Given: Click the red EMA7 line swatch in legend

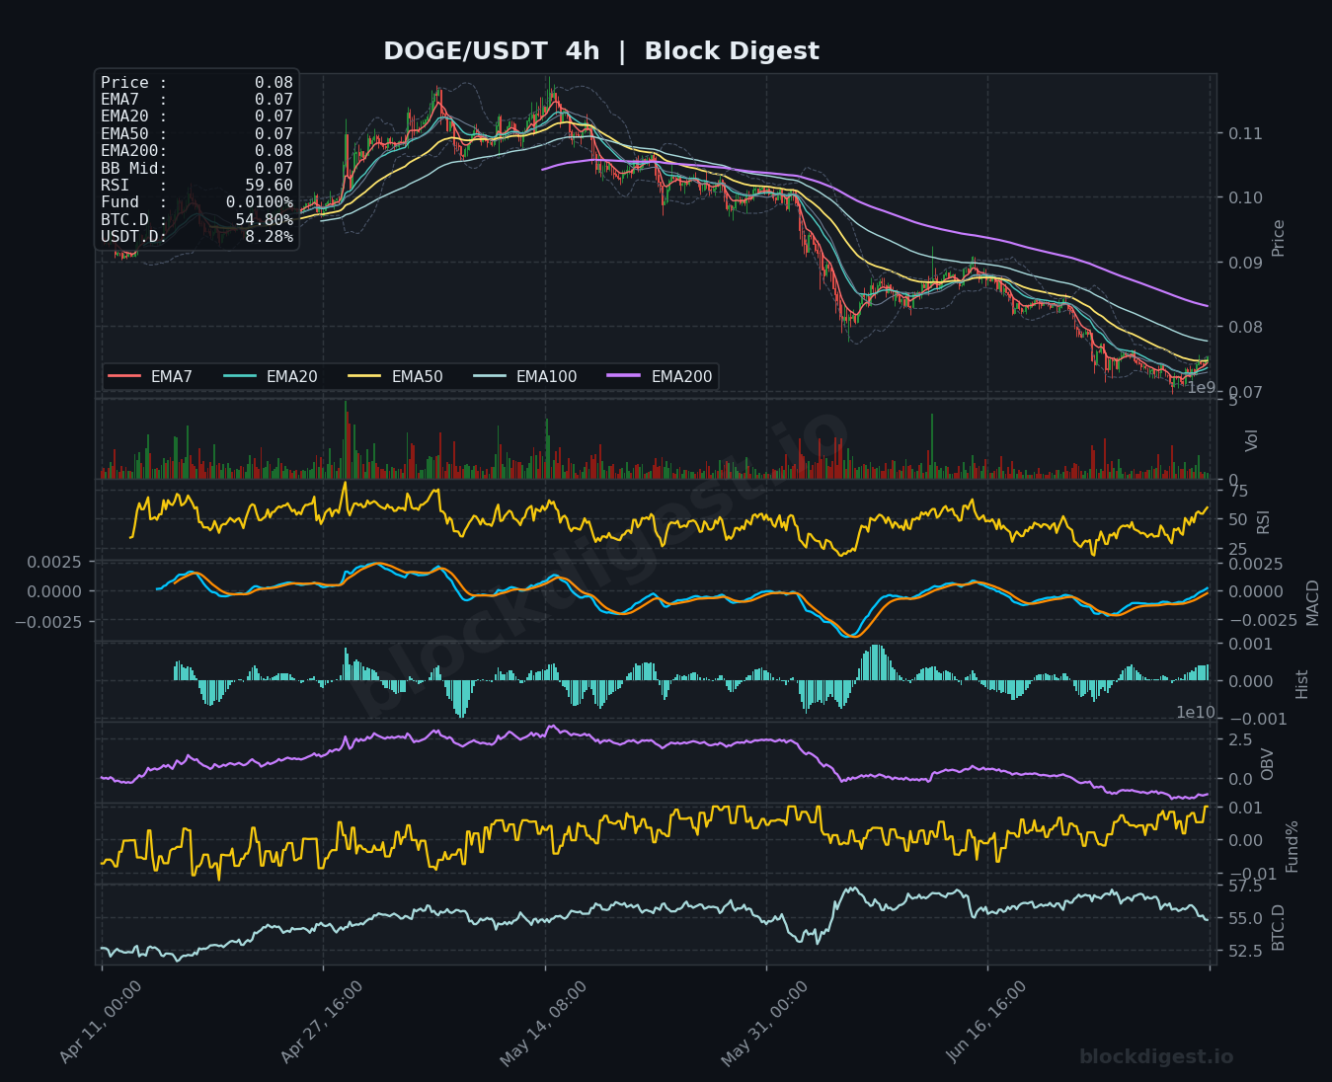Looking at the screenshot, I should click(x=124, y=376).
